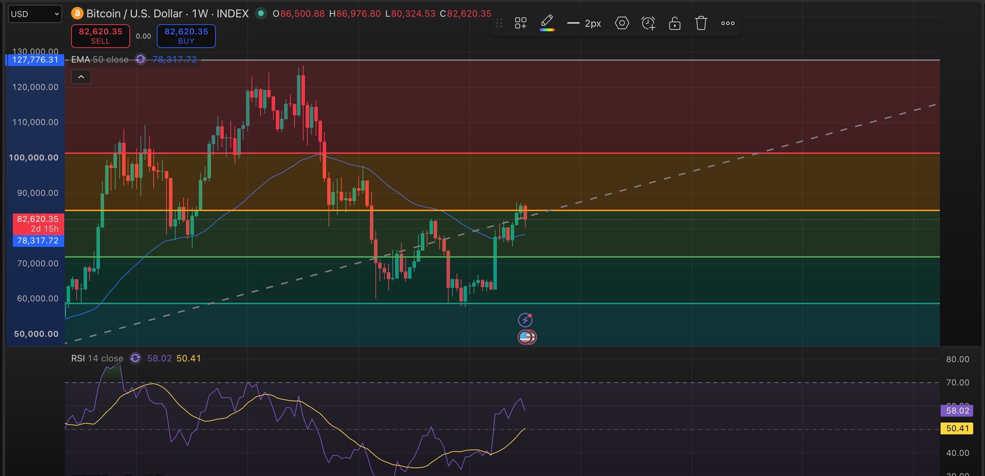Open the more options ellipsis menu
The image size is (985, 476).
point(728,23)
